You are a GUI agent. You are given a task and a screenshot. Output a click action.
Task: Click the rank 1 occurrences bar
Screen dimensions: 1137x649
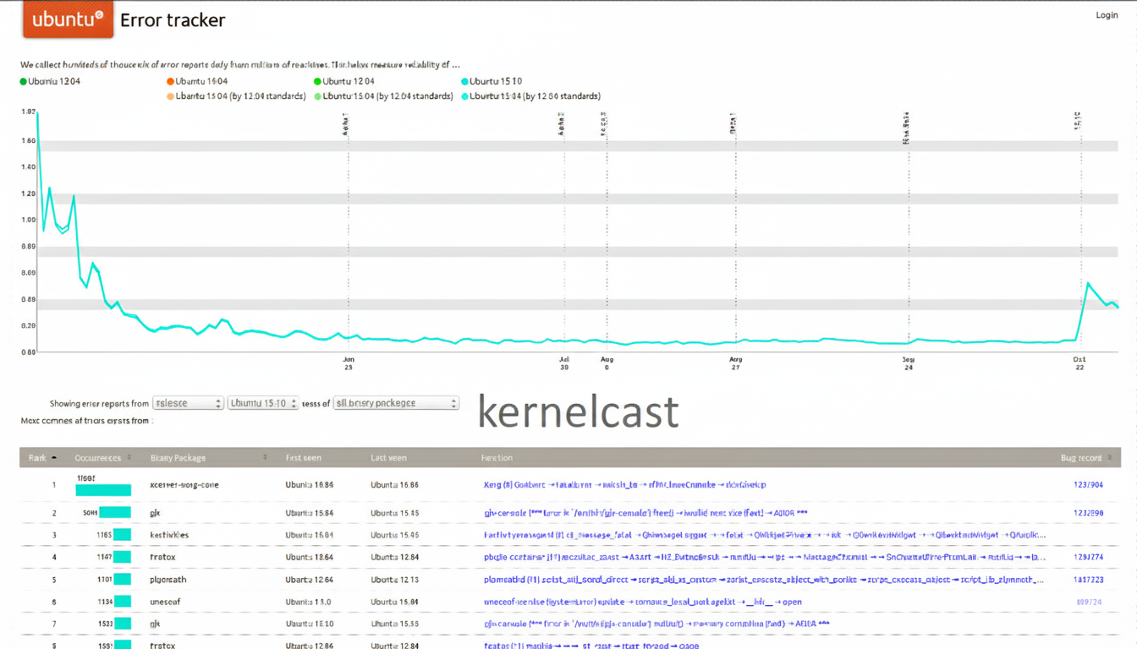click(x=103, y=490)
